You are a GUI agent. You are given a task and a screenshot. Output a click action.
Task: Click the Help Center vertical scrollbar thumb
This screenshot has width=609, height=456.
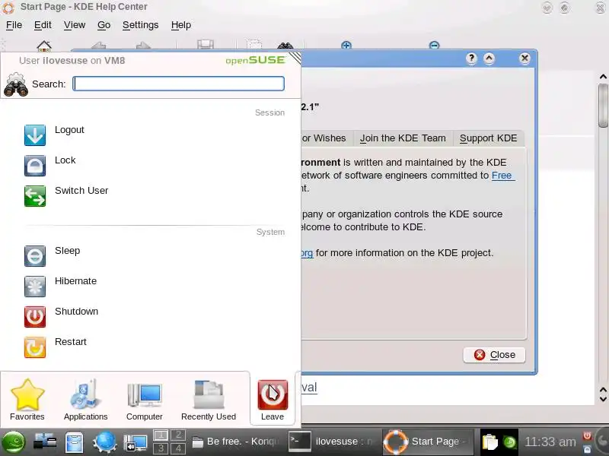click(x=603, y=105)
